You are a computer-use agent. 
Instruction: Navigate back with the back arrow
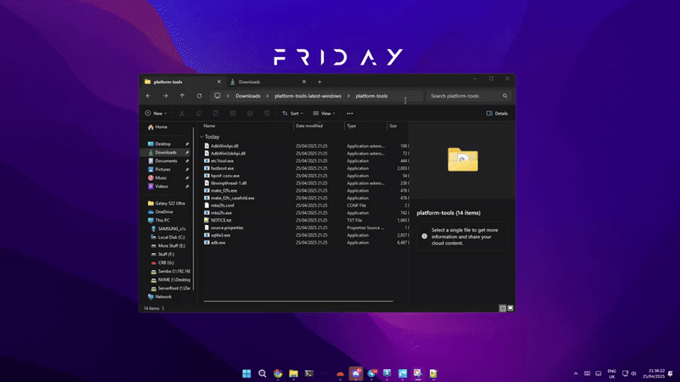click(x=148, y=96)
